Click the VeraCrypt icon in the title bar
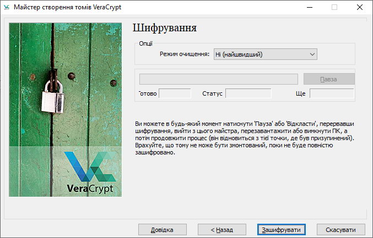Viewport: 373px width, 238px height. click(x=7, y=7)
